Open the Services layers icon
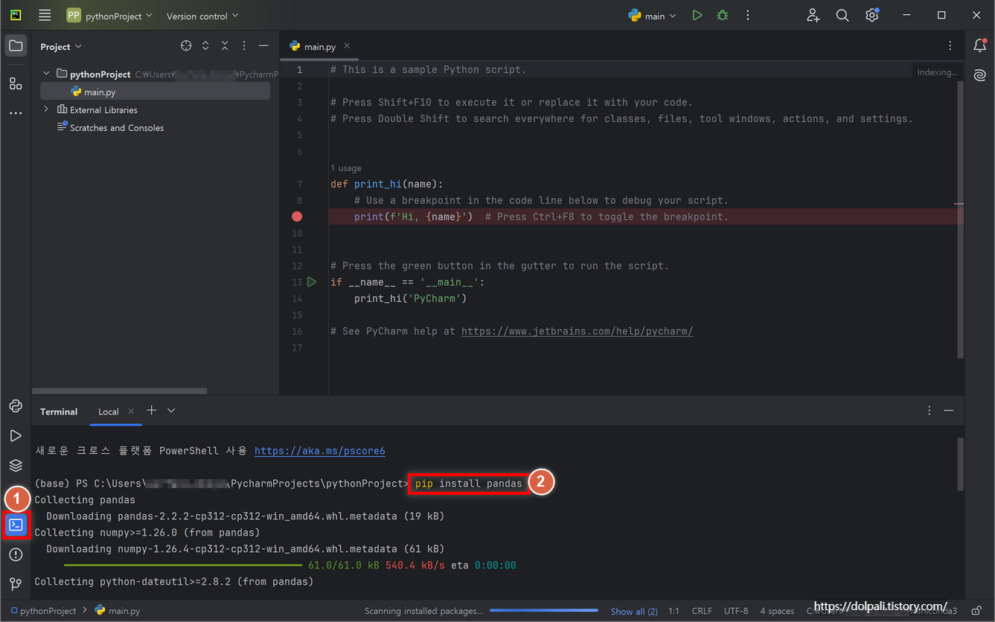Image resolution: width=995 pixels, height=622 pixels. coord(16,465)
